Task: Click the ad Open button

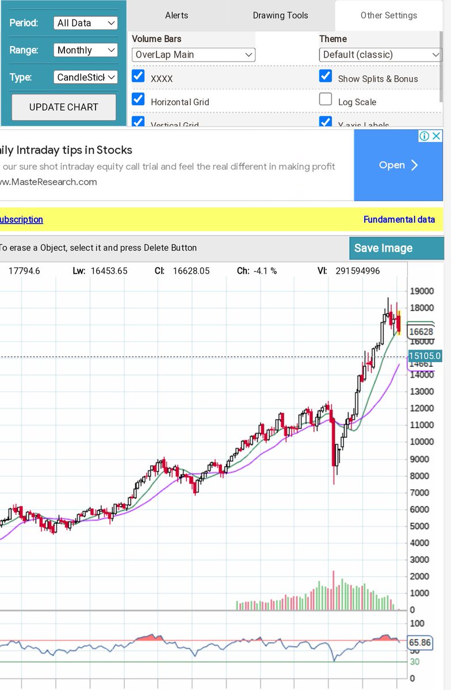Action: [x=398, y=165]
